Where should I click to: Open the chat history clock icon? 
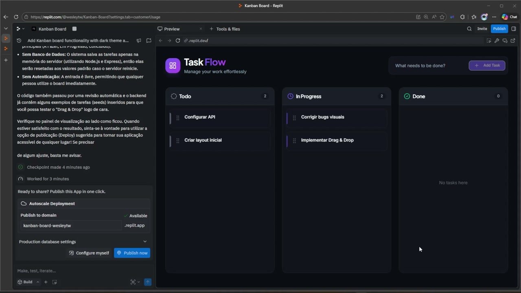[19, 41]
